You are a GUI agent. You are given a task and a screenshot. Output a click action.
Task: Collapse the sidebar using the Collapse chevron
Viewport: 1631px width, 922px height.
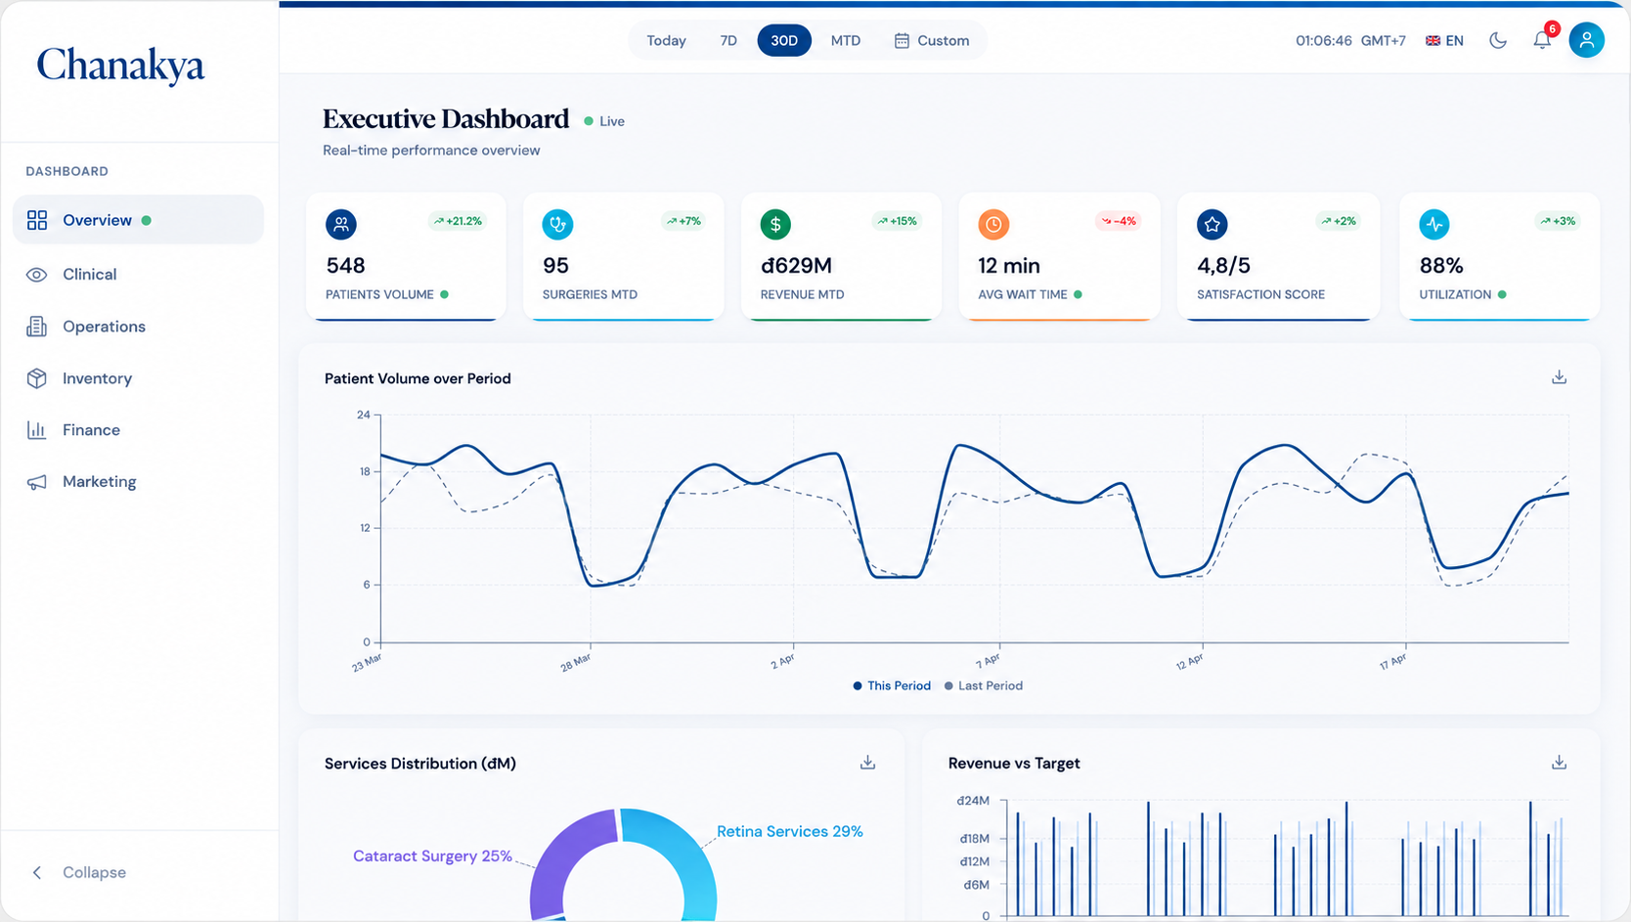[37, 872]
